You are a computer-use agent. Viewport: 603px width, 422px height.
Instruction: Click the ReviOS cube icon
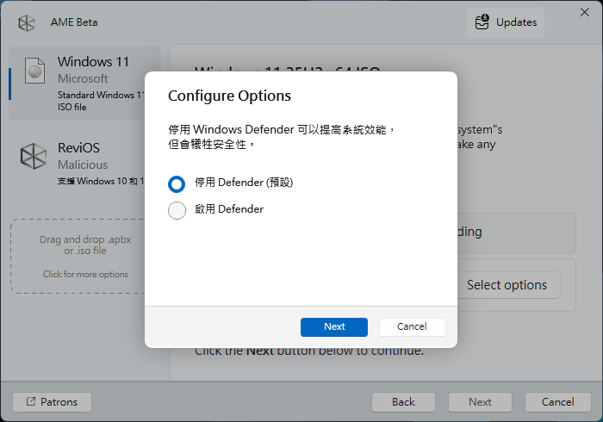pyautogui.click(x=34, y=157)
